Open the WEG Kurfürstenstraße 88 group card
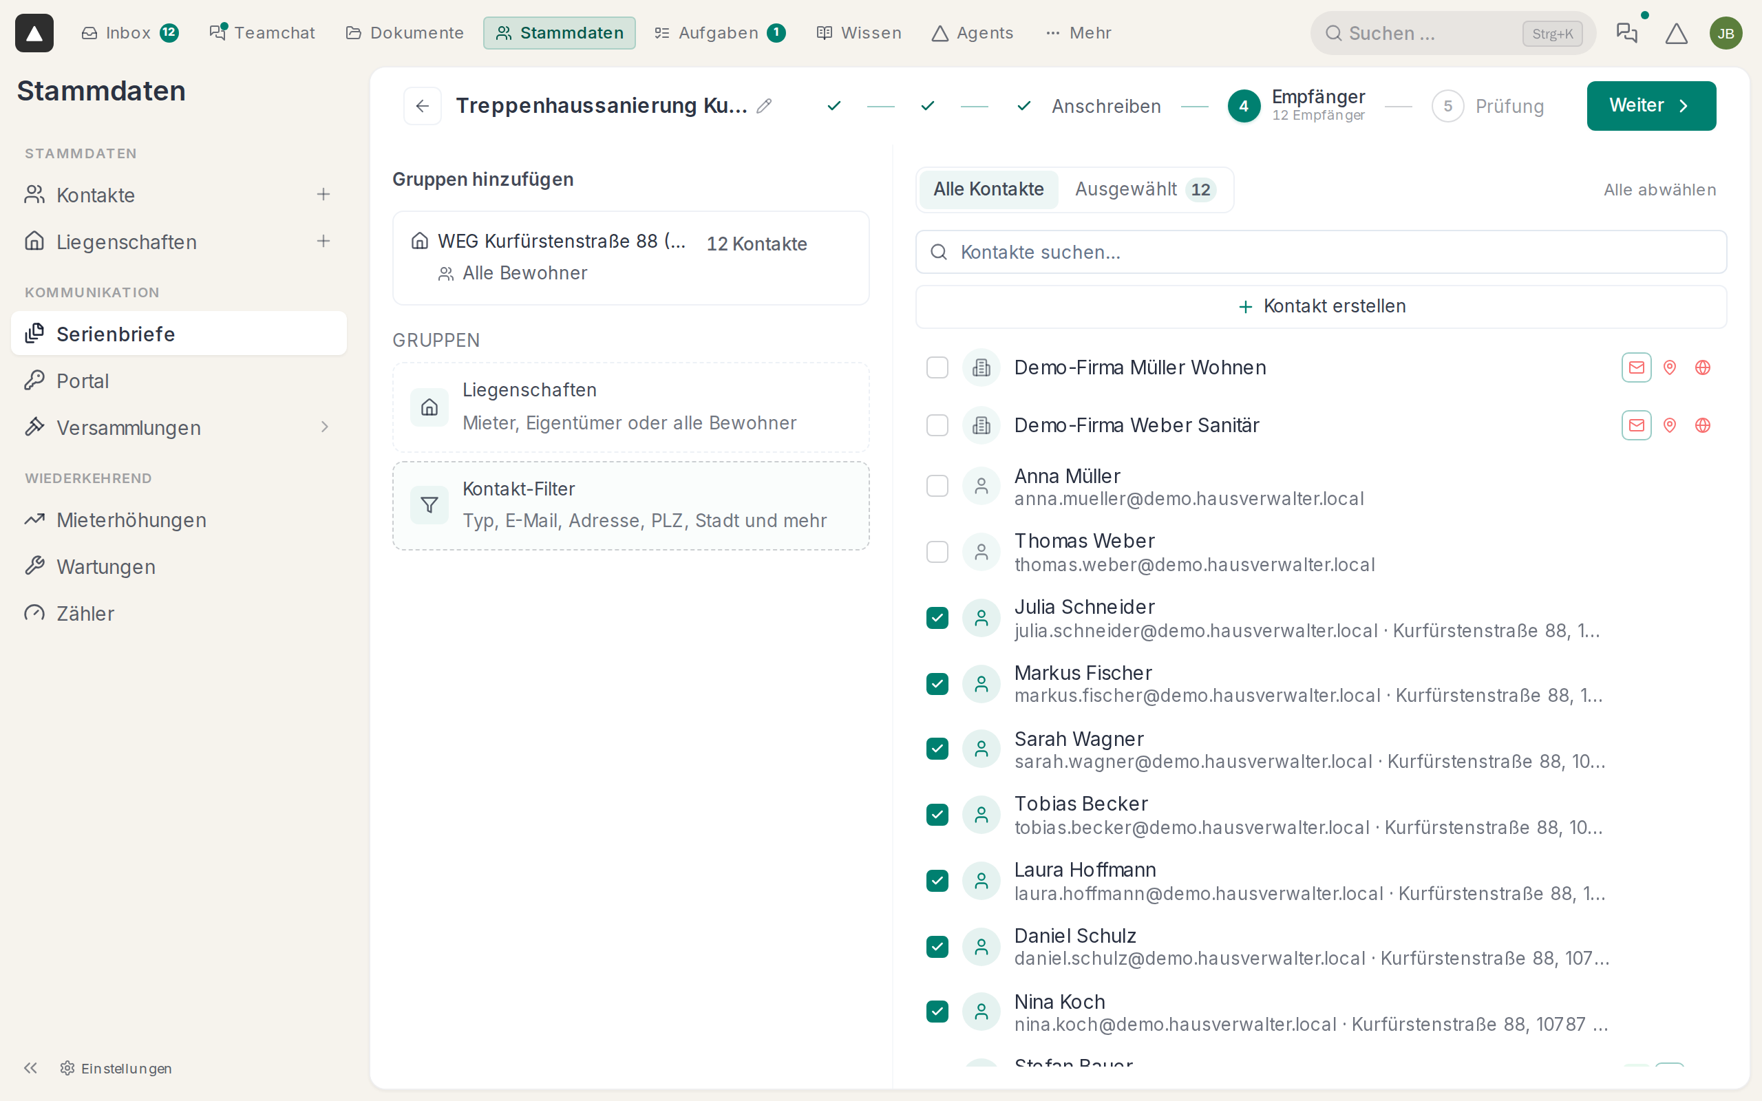 point(630,258)
